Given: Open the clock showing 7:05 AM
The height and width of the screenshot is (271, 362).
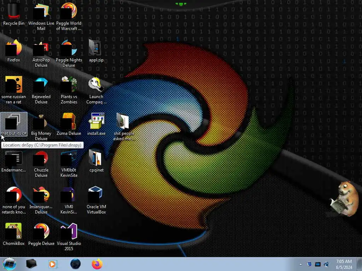Looking at the screenshot, I should click(344, 264).
